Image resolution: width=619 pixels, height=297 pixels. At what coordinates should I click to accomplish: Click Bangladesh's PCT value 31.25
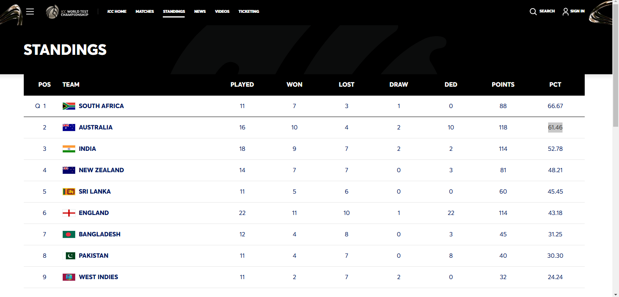(555, 234)
